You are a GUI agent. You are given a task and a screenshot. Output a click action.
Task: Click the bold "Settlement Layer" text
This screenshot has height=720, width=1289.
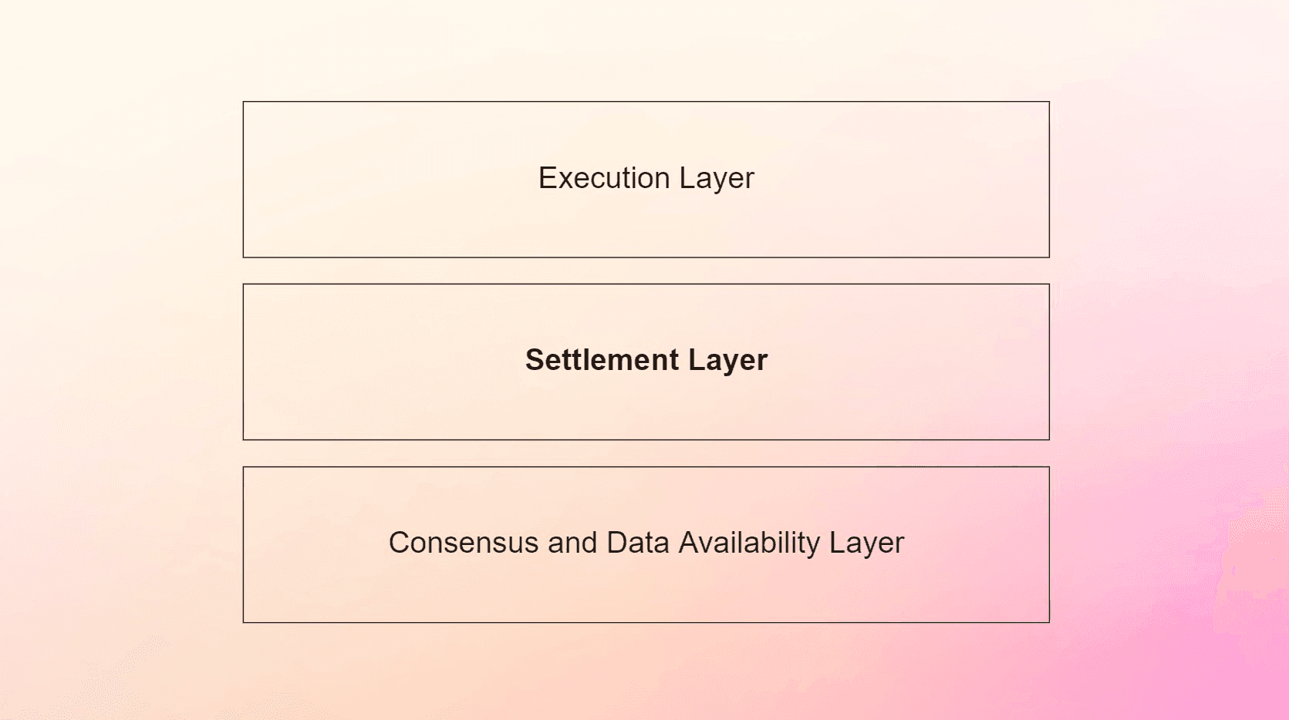[x=646, y=361]
